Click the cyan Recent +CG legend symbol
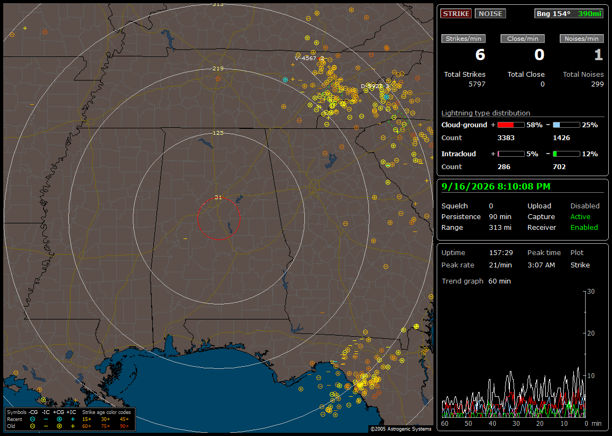Image resolution: width=612 pixels, height=436 pixels. click(59, 419)
